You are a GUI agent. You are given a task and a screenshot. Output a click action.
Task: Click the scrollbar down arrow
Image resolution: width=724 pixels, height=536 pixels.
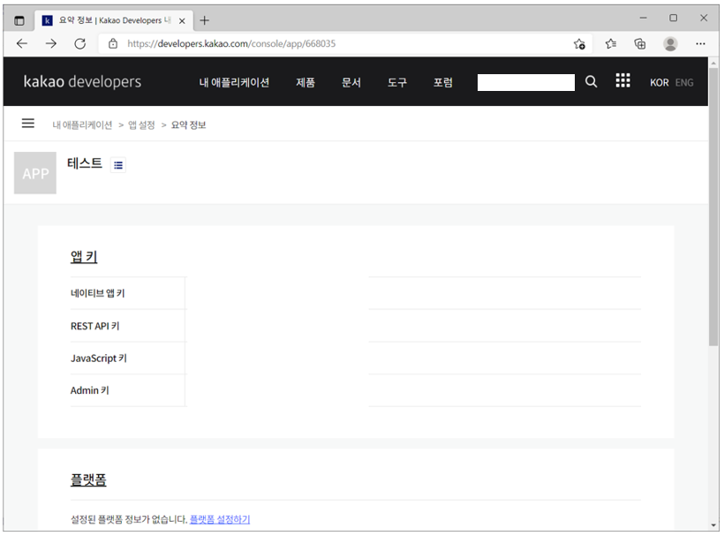click(713, 525)
